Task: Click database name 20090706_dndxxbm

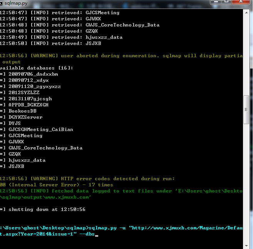Action: (x=33, y=74)
